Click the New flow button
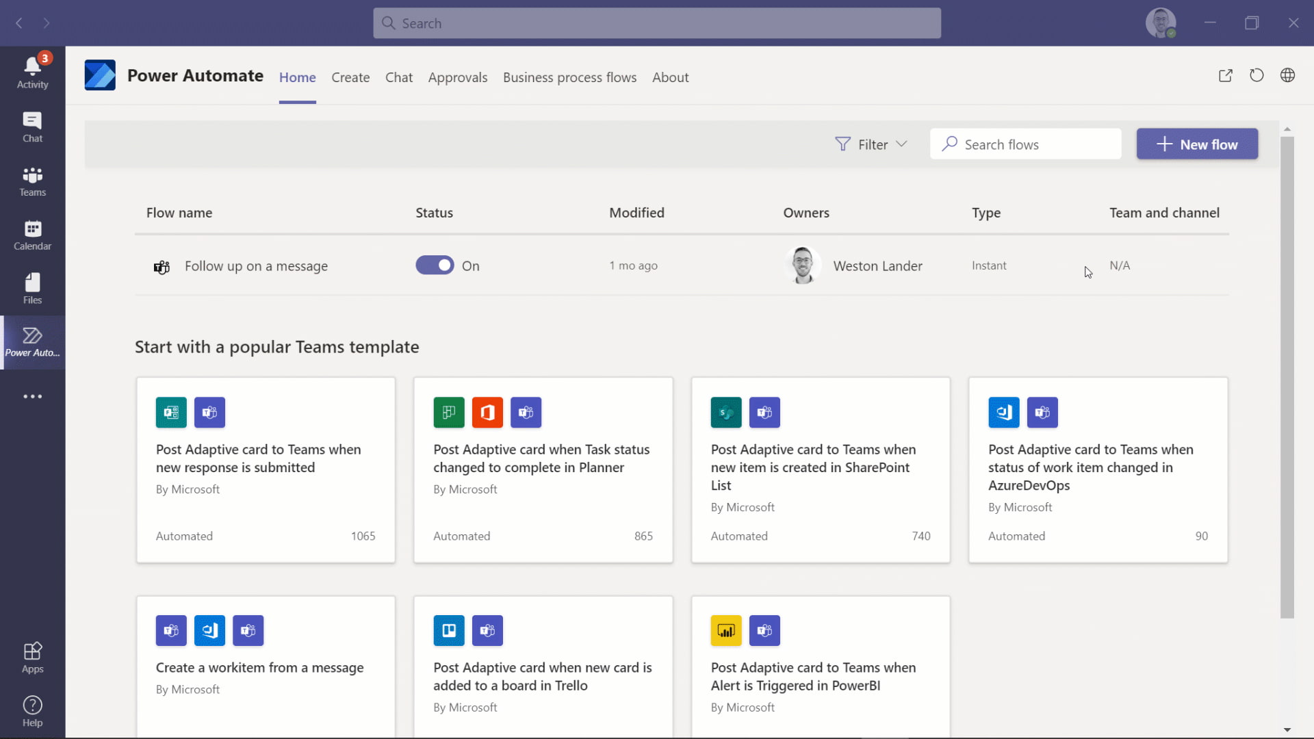This screenshot has height=739, width=1314. [x=1198, y=144]
